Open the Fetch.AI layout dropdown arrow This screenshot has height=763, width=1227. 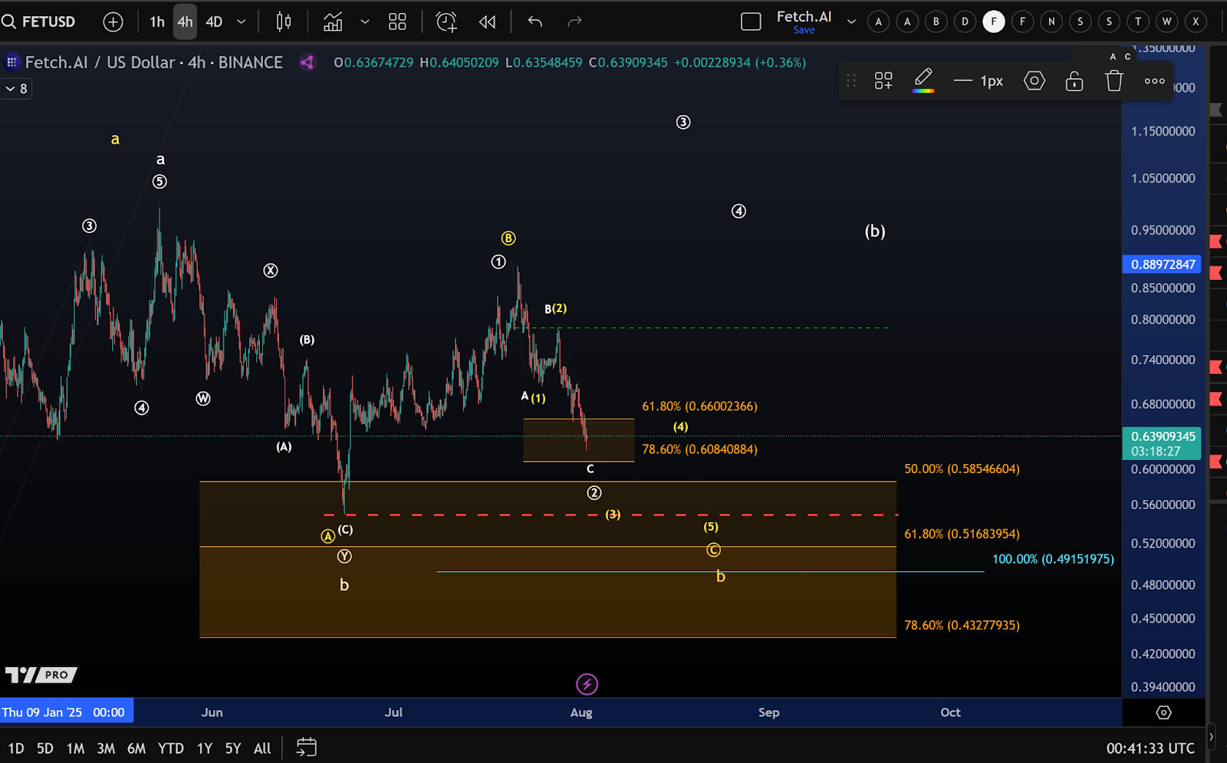pos(851,21)
